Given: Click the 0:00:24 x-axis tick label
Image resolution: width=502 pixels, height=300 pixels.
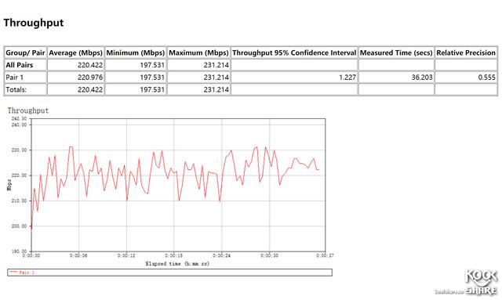Looking at the screenshot, I should pyautogui.click(x=221, y=255).
